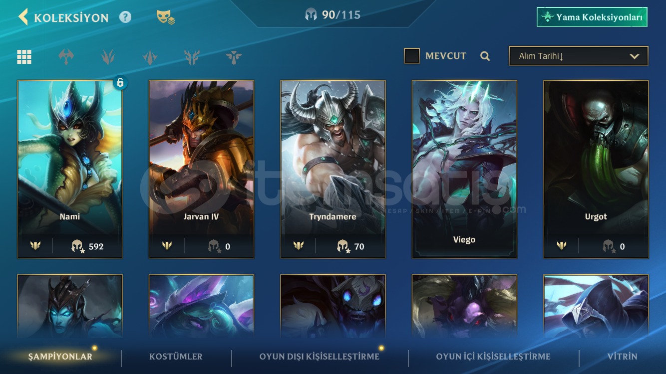Open the question mark help icon

(125, 17)
